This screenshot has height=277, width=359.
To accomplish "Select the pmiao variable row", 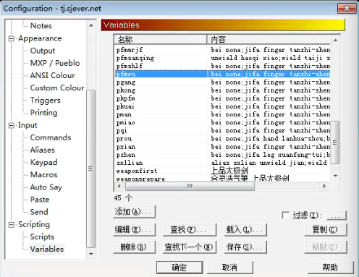I will pos(222,122).
